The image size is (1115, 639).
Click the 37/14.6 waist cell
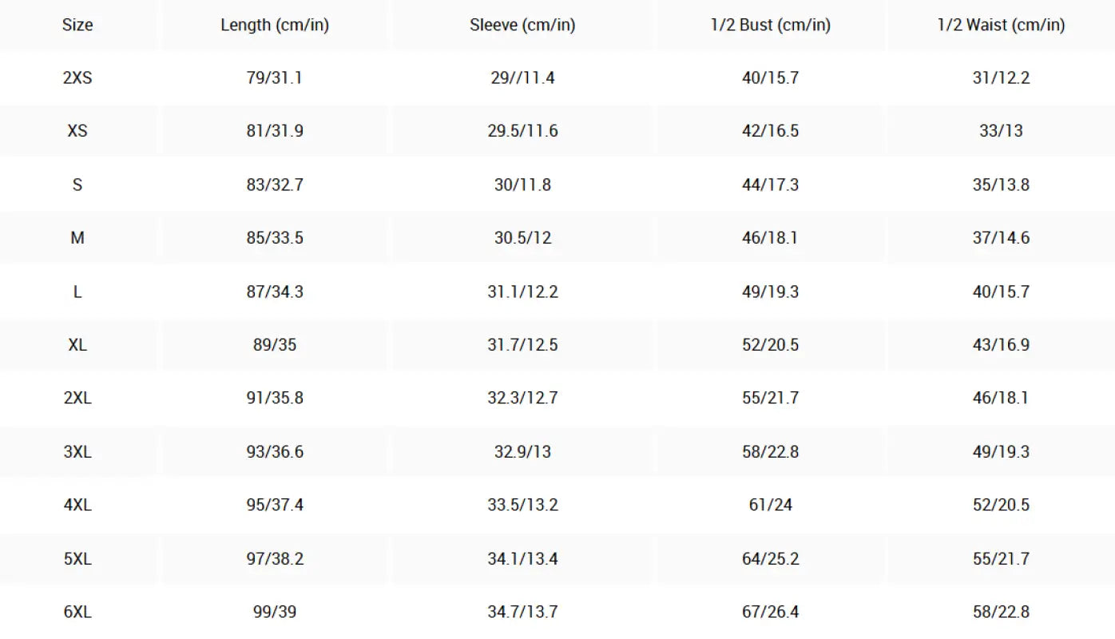pyautogui.click(x=1001, y=238)
